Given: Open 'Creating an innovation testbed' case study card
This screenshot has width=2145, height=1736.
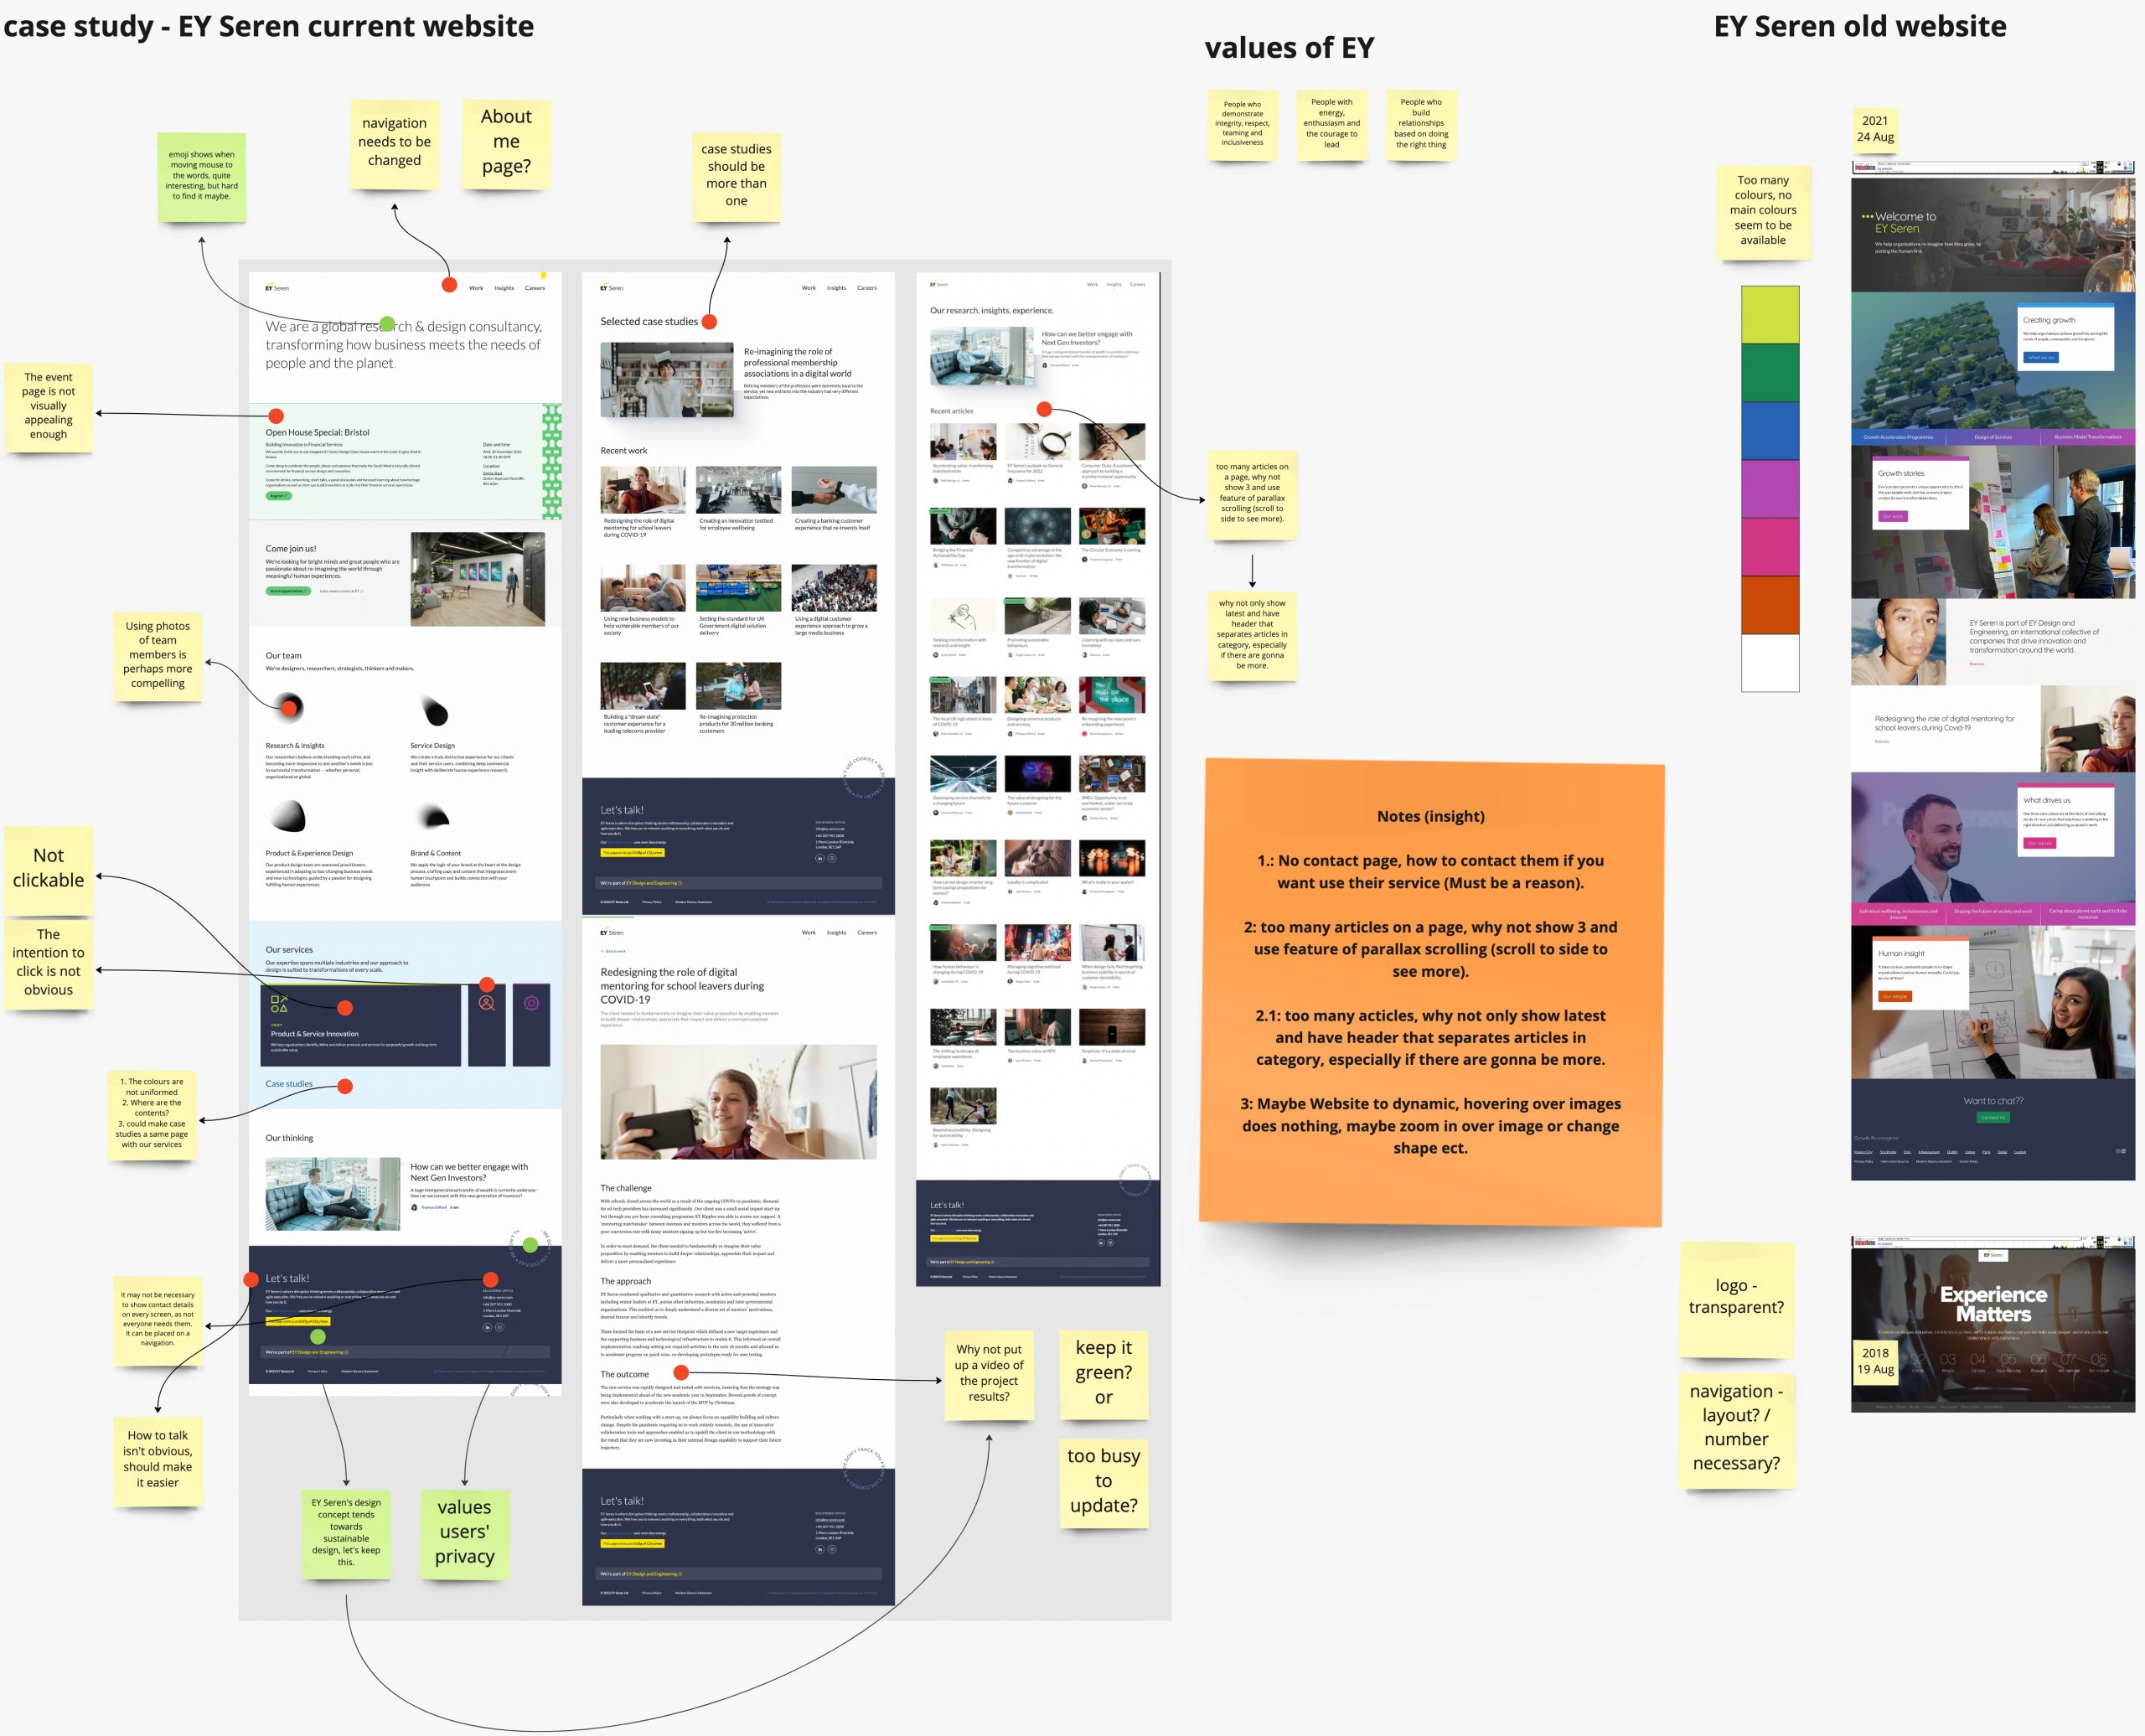Looking at the screenshot, I should click(x=738, y=498).
